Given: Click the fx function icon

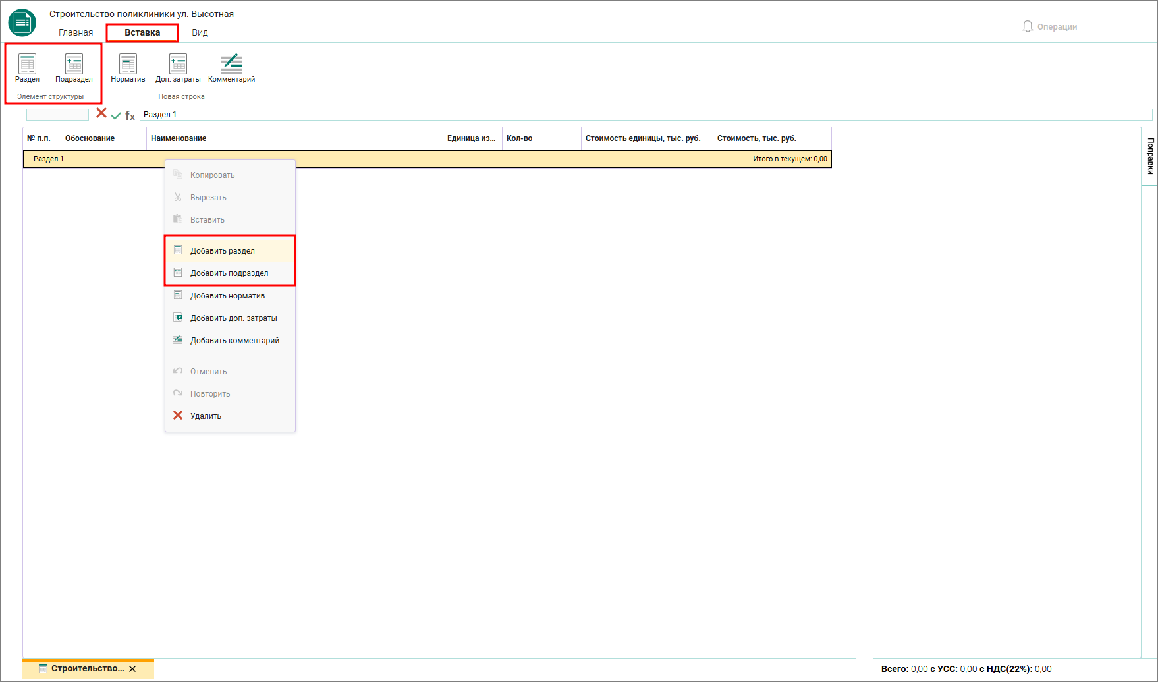Looking at the screenshot, I should tap(130, 115).
